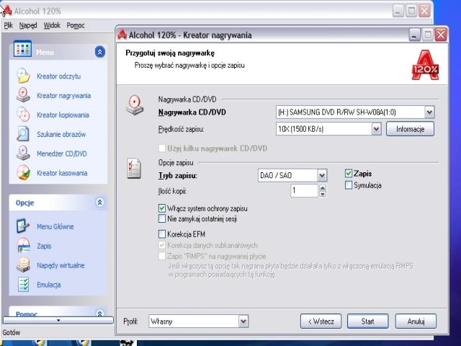Open the Napęd menu
The height and width of the screenshot is (346, 461).
pos(28,26)
